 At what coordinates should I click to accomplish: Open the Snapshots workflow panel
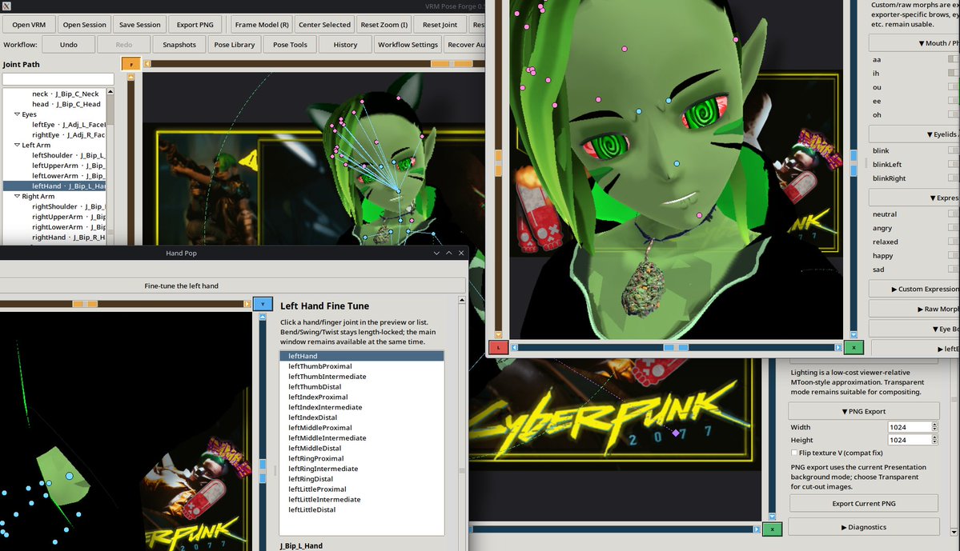coord(179,45)
